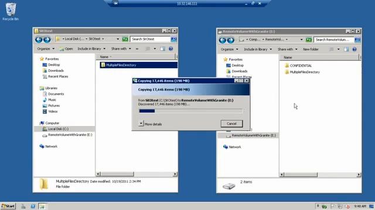Open Share with menu in SKOtest window
Screen dimensions: 375x210
click(x=121, y=49)
